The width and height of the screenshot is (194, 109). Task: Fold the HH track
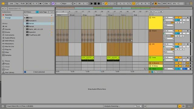(x=150, y=44)
